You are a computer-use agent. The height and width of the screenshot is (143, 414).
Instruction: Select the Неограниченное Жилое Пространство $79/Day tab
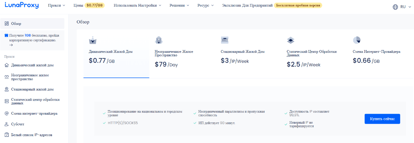coord(182,54)
